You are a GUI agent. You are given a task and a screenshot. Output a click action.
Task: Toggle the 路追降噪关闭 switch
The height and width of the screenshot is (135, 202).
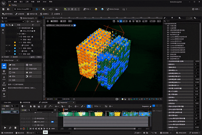tap(168, 59)
